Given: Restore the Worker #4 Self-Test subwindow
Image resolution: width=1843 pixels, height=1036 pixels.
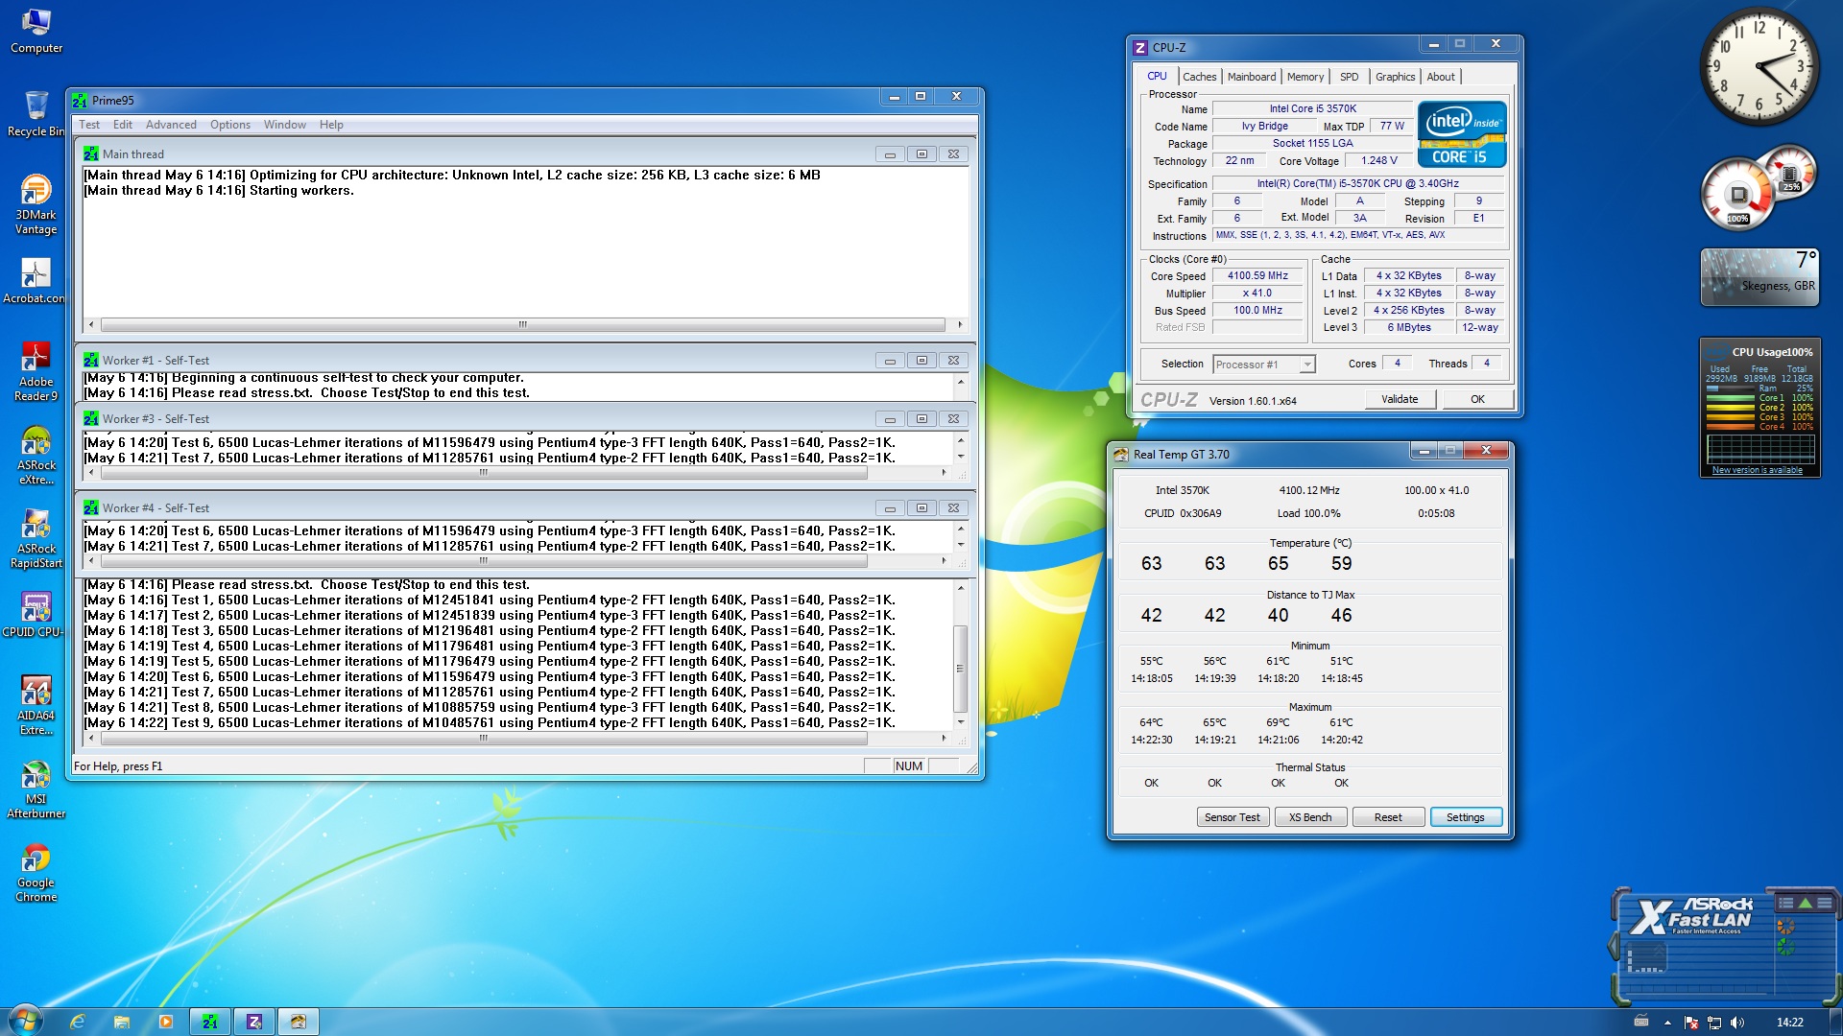Looking at the screenshot, I should tap(921, 508).
